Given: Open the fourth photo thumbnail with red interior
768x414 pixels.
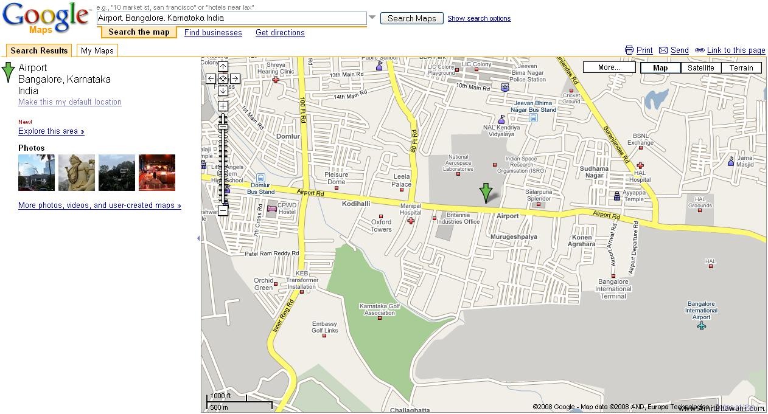Looking at the screenshot, I should click(157, 173).
